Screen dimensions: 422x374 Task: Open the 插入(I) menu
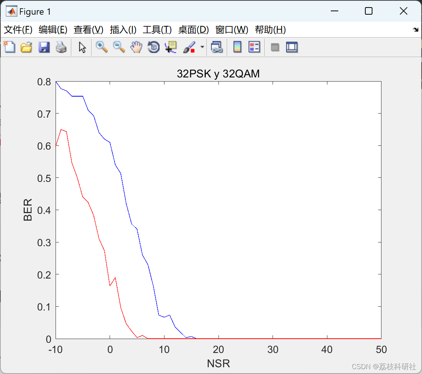tap(123, 30)
